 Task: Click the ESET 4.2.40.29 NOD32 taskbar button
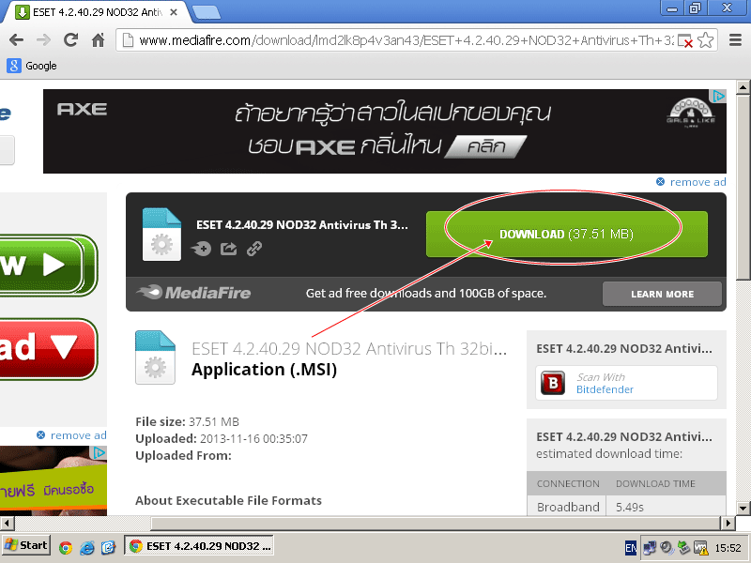pyautogui.click(x=199, y=546)
